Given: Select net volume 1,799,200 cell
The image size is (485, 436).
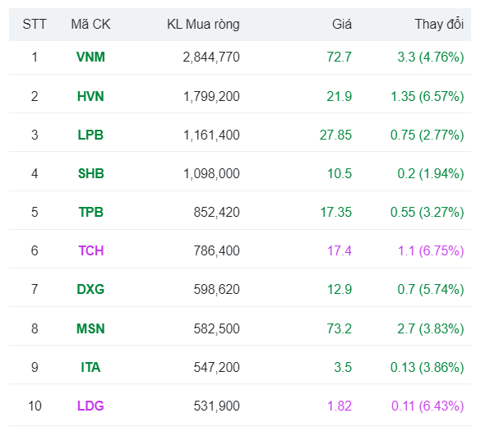Looking at the screenshot, I should click(x=211, y=96).
